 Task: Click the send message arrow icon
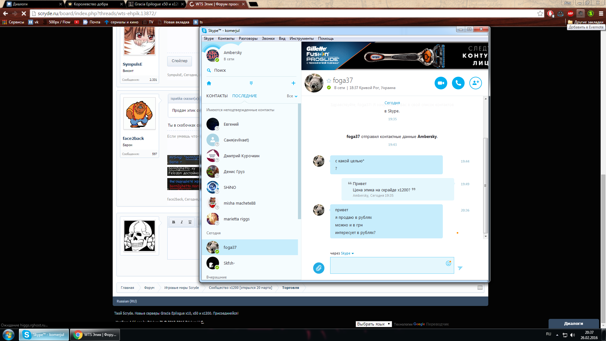(x=460, y=268)
